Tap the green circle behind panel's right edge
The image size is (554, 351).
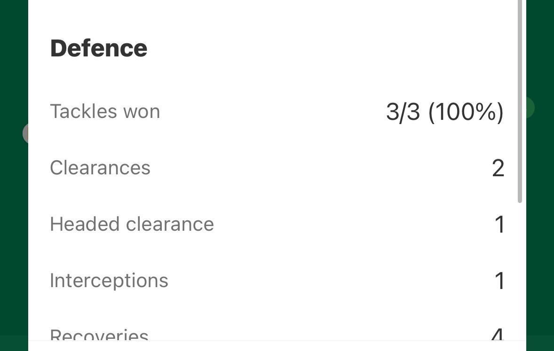(x=530, y=108)
